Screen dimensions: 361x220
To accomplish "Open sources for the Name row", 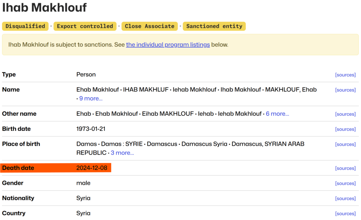I will point(345,90).
